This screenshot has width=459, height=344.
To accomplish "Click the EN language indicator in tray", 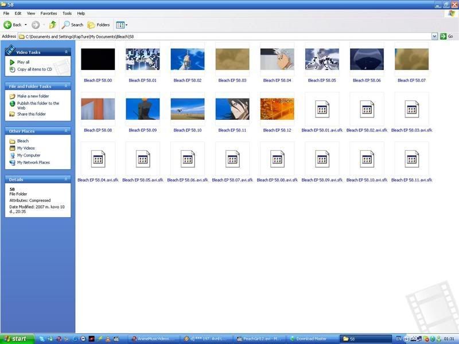I will coord(398,339).
